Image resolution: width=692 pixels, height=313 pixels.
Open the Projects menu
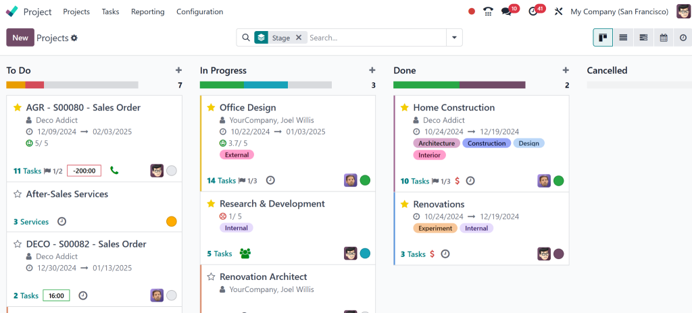click(x=76, y=11)
